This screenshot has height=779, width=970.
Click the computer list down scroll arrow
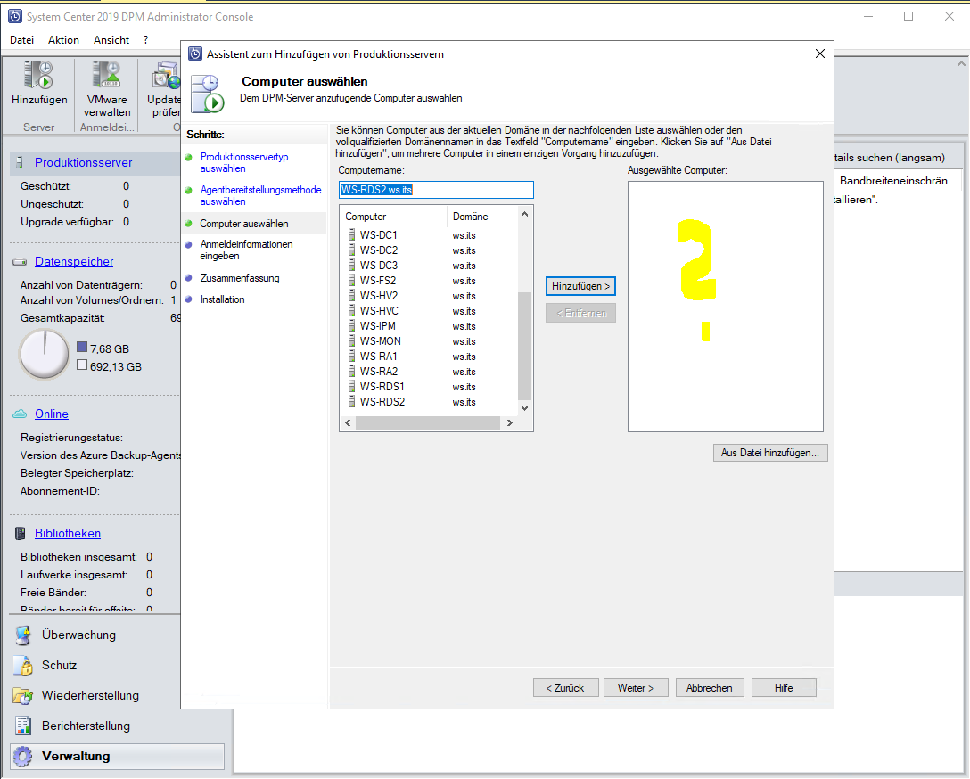(x=524, y=408)
